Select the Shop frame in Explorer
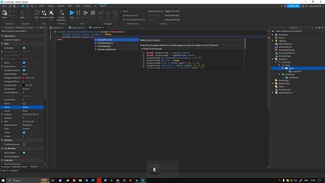Image resolution: width=325 pixels, height=183 pixels. coord(288,65)
